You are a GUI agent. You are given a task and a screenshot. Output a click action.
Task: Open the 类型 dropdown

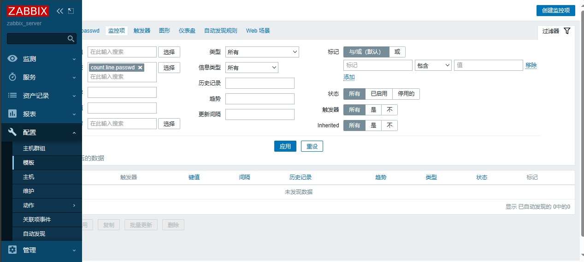(262, 52)
